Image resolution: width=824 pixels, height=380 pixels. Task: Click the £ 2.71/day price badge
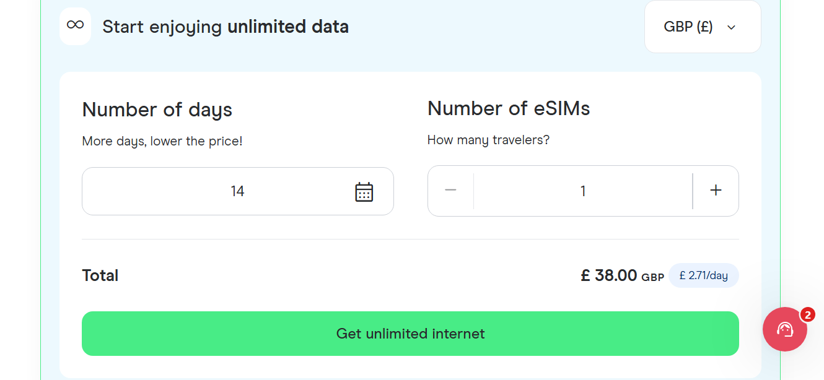click(703, 275)
